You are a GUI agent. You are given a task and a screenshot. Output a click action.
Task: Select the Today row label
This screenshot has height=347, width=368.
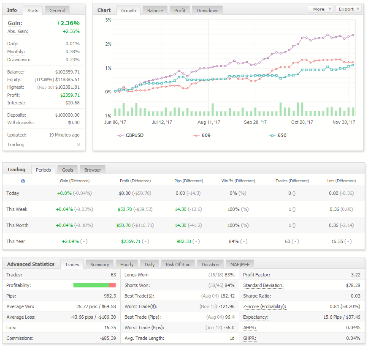(13, 193)
